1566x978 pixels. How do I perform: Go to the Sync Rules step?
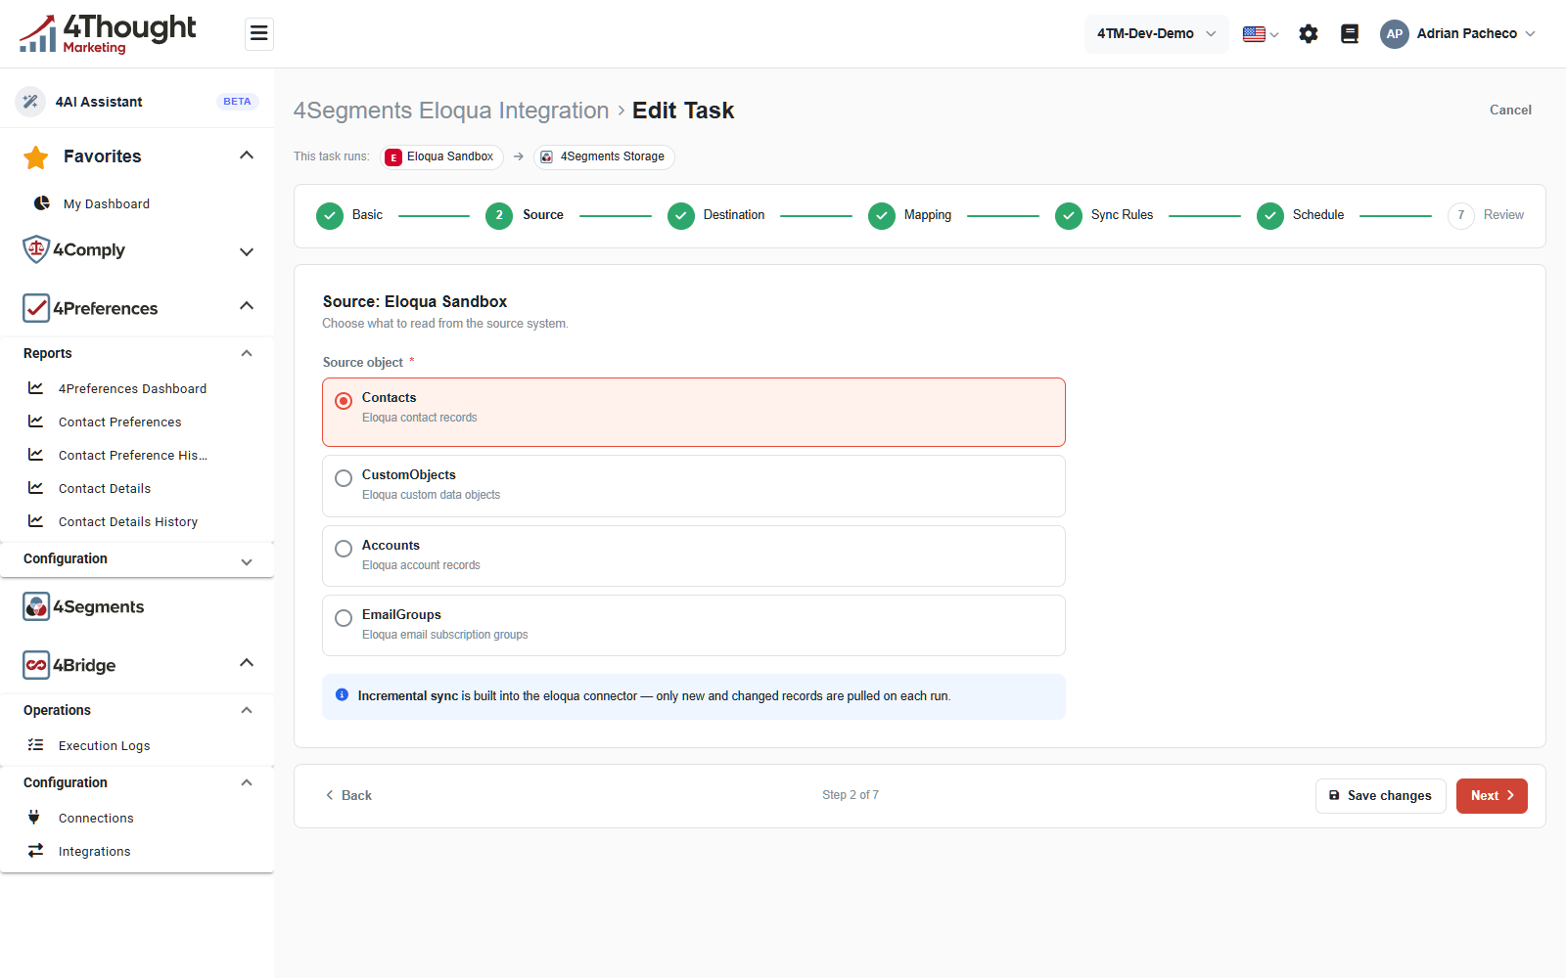click(1104, 216)
